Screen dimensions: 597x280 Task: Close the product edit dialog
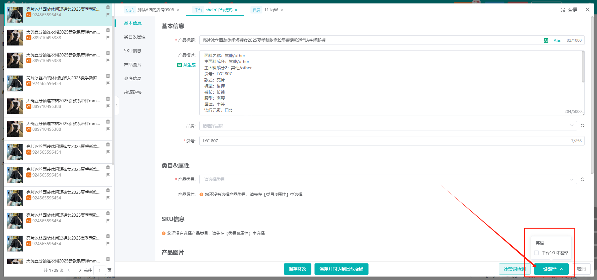(x=588, y=10)
